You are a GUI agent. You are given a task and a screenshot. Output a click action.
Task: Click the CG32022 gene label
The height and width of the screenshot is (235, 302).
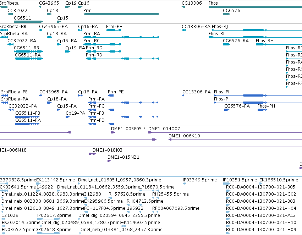pos(17,11)
